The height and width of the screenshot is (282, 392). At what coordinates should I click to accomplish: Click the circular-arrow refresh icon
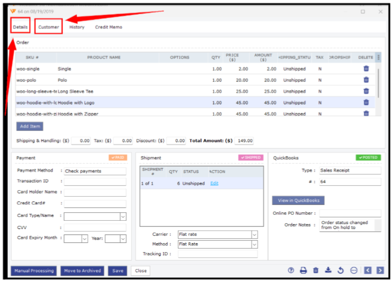[340, 270]
